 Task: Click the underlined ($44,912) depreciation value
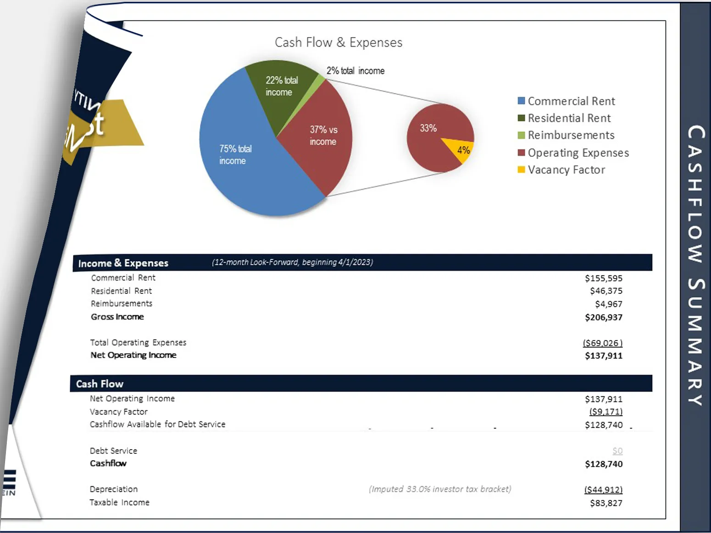coord(603,489)
